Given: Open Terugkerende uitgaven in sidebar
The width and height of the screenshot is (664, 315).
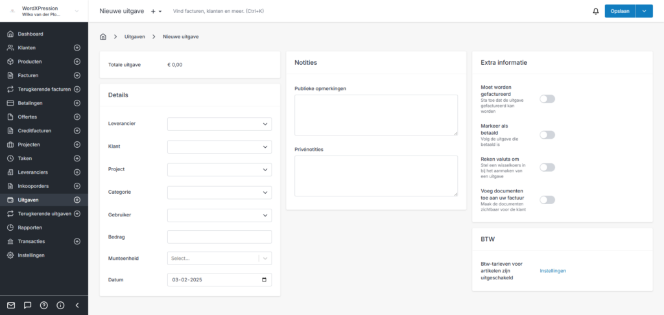Looking at the screenshot, I should click(45, 214).
